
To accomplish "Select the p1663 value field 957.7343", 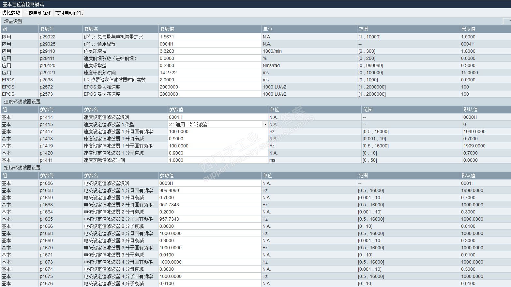I will pyautogui.click(x=210, y=205).
